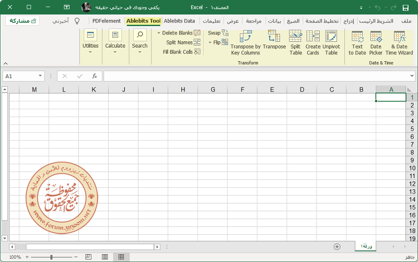The width and height of the screenshot is (418, 262).
Task: Run the Fill Blank Cells tool
Action: point(181,52)
